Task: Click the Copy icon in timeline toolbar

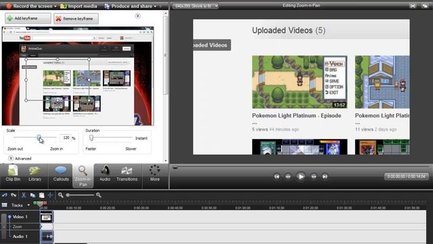Action: click(x=32, y=195)
